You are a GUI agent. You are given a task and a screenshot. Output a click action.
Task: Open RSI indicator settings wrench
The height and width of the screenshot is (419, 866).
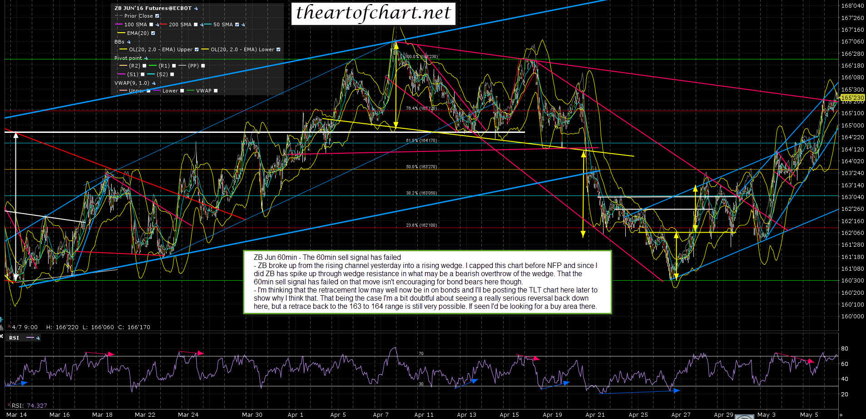point(38,338)
